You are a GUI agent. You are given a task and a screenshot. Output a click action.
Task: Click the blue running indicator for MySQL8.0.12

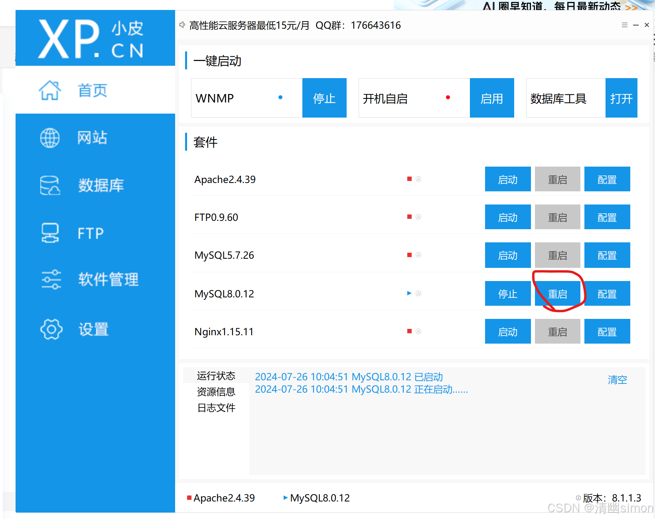coord(409,293)
